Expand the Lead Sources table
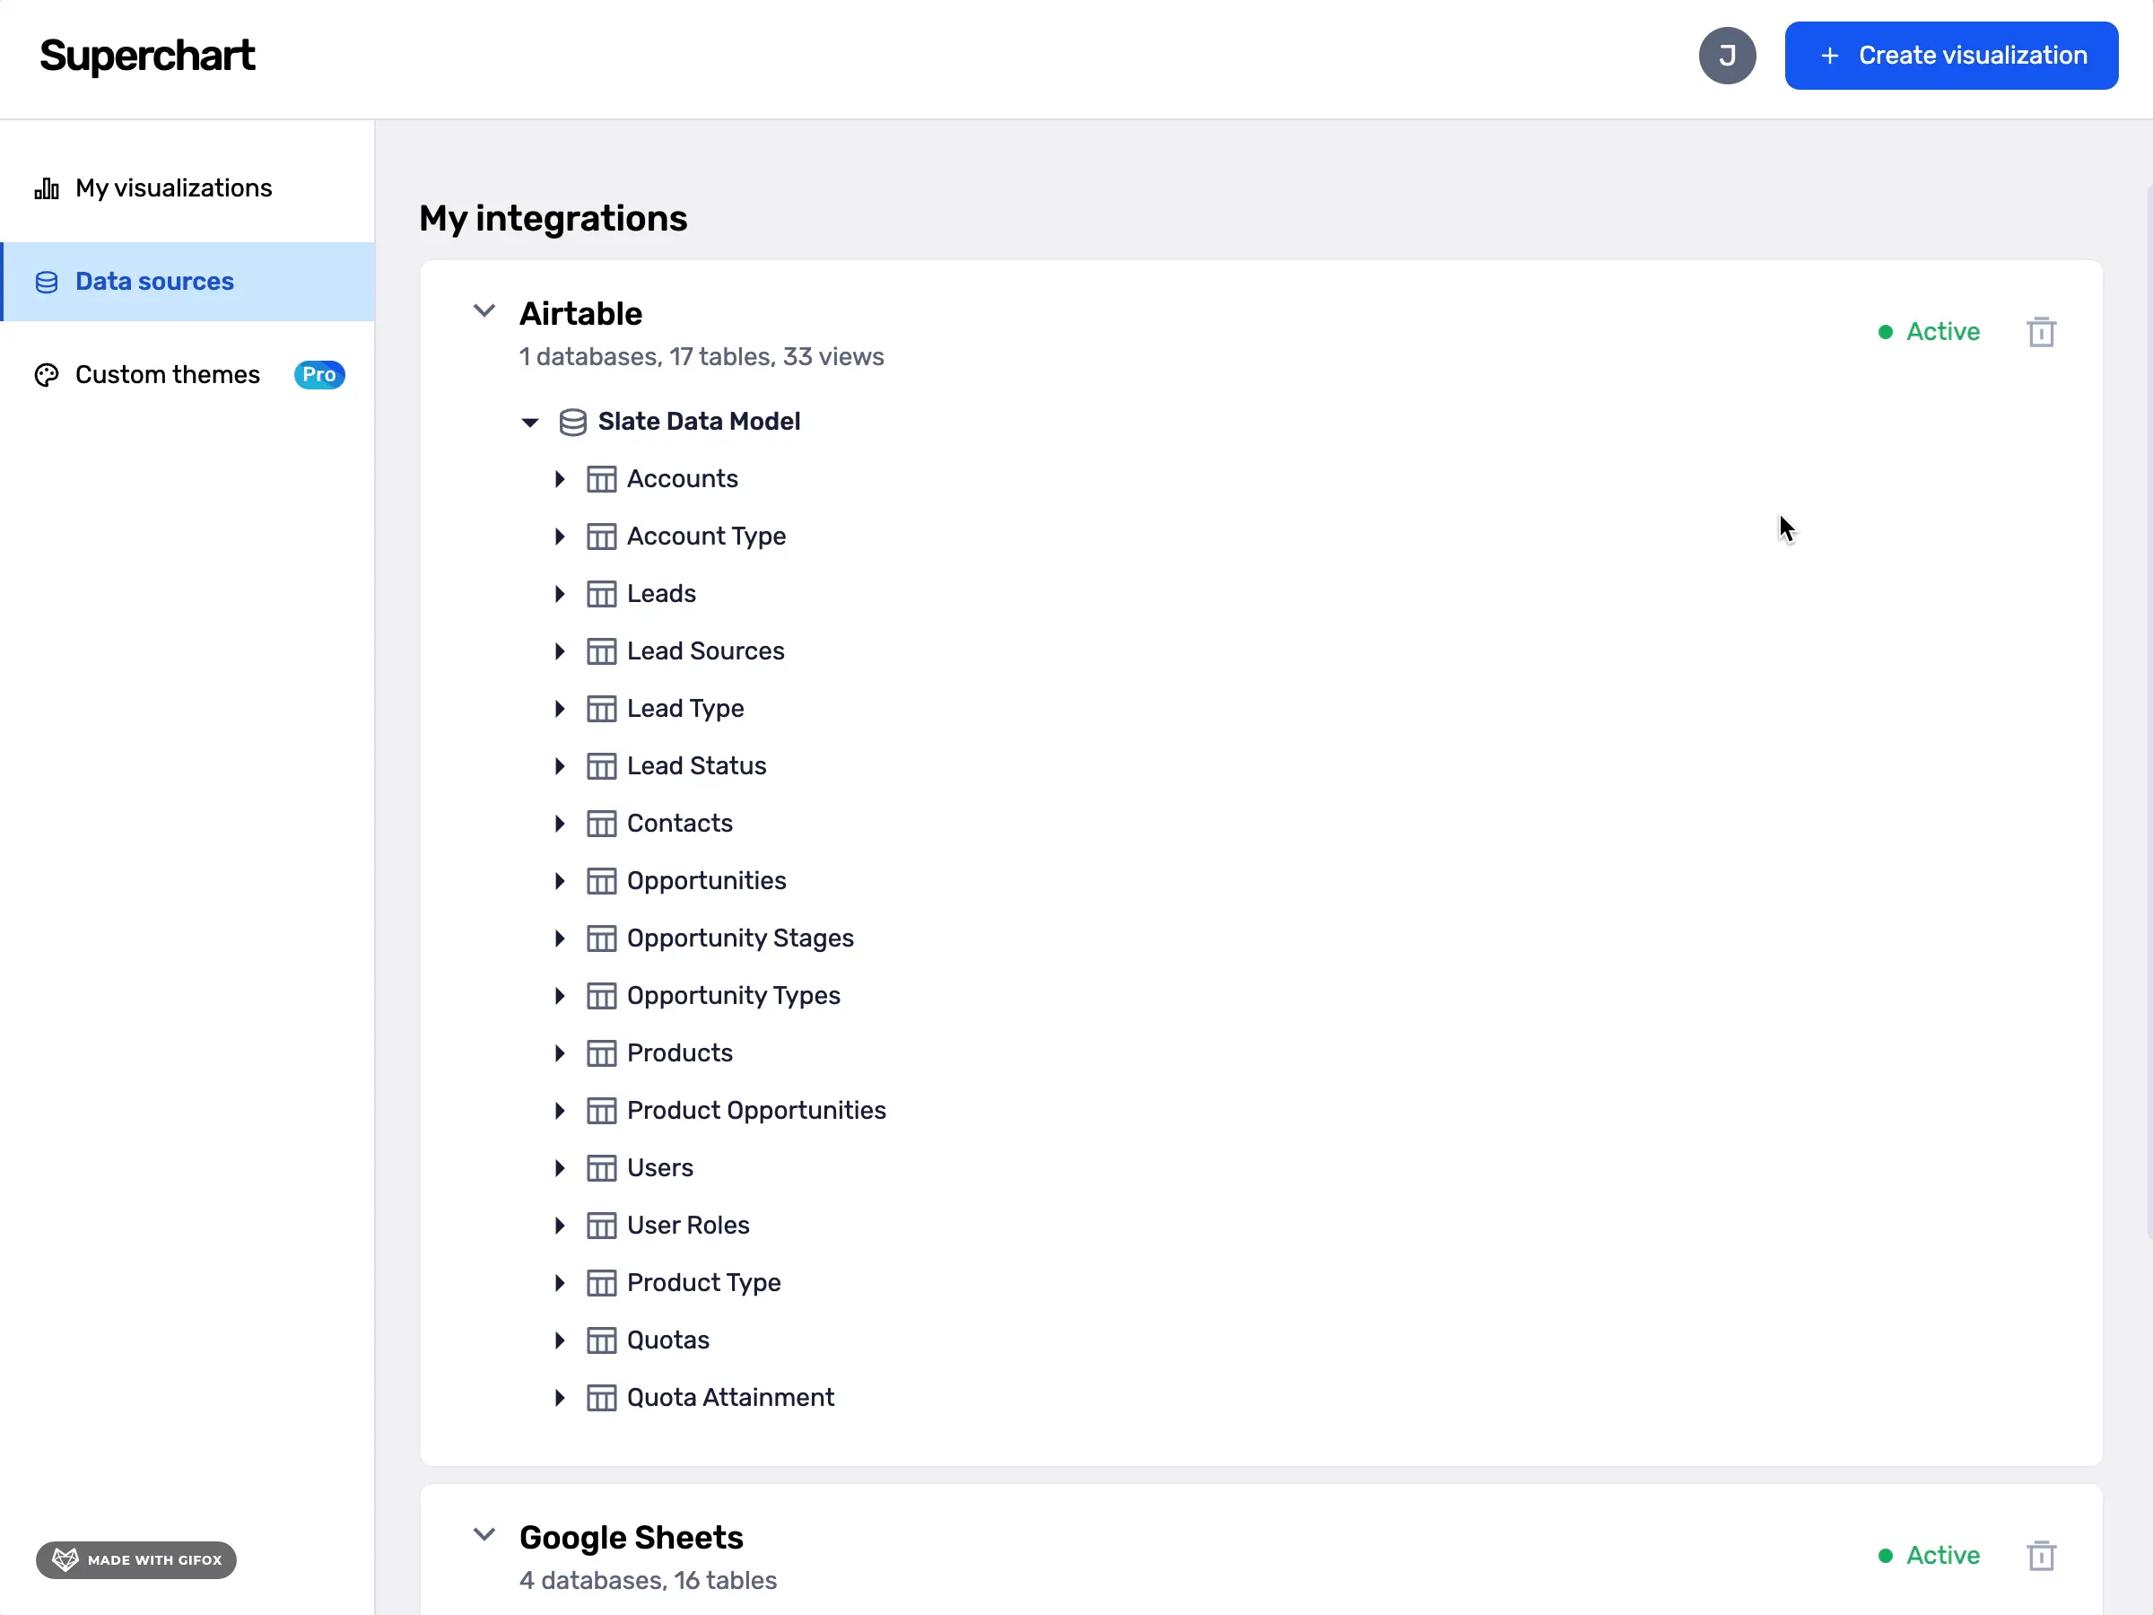Viewport: 2153px width, 1615px height. [560, 651]
